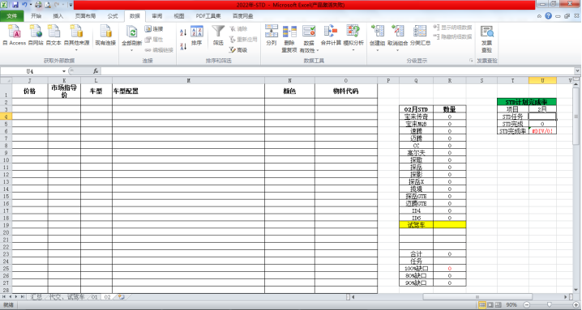Expand the formula bar
This screenshot has height=310, width=582.
[x=578, y=71]
